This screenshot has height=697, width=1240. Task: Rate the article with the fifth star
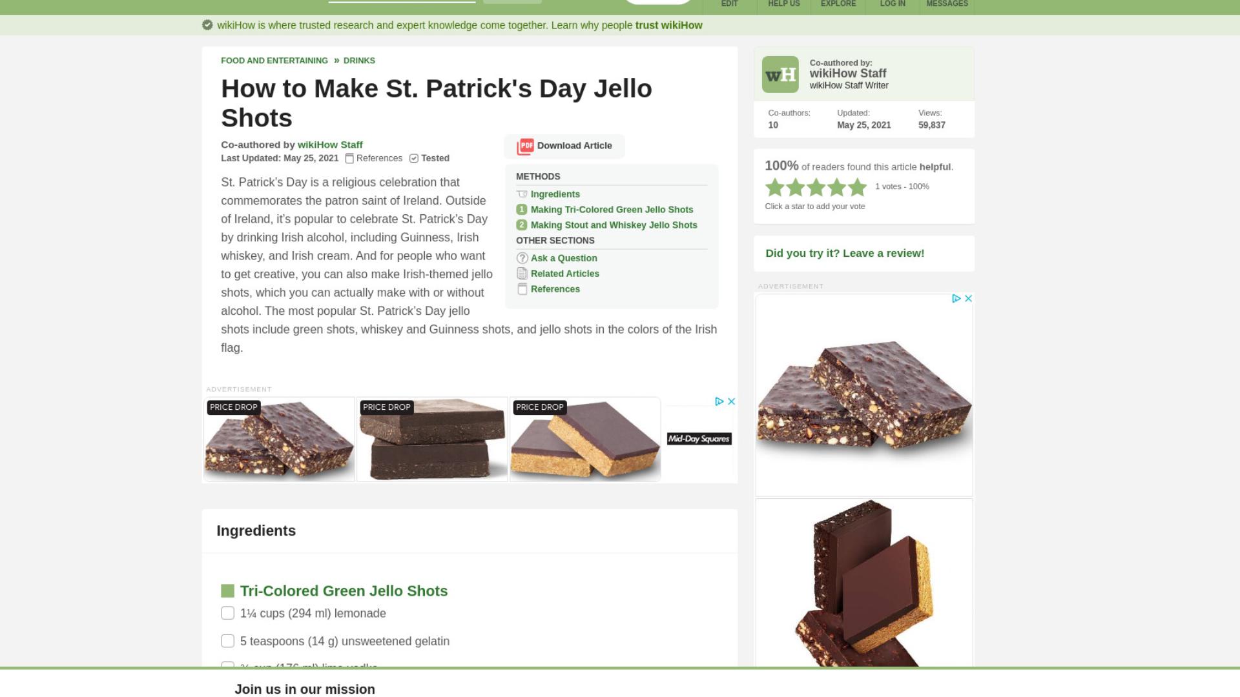click(x=857, y=187)
